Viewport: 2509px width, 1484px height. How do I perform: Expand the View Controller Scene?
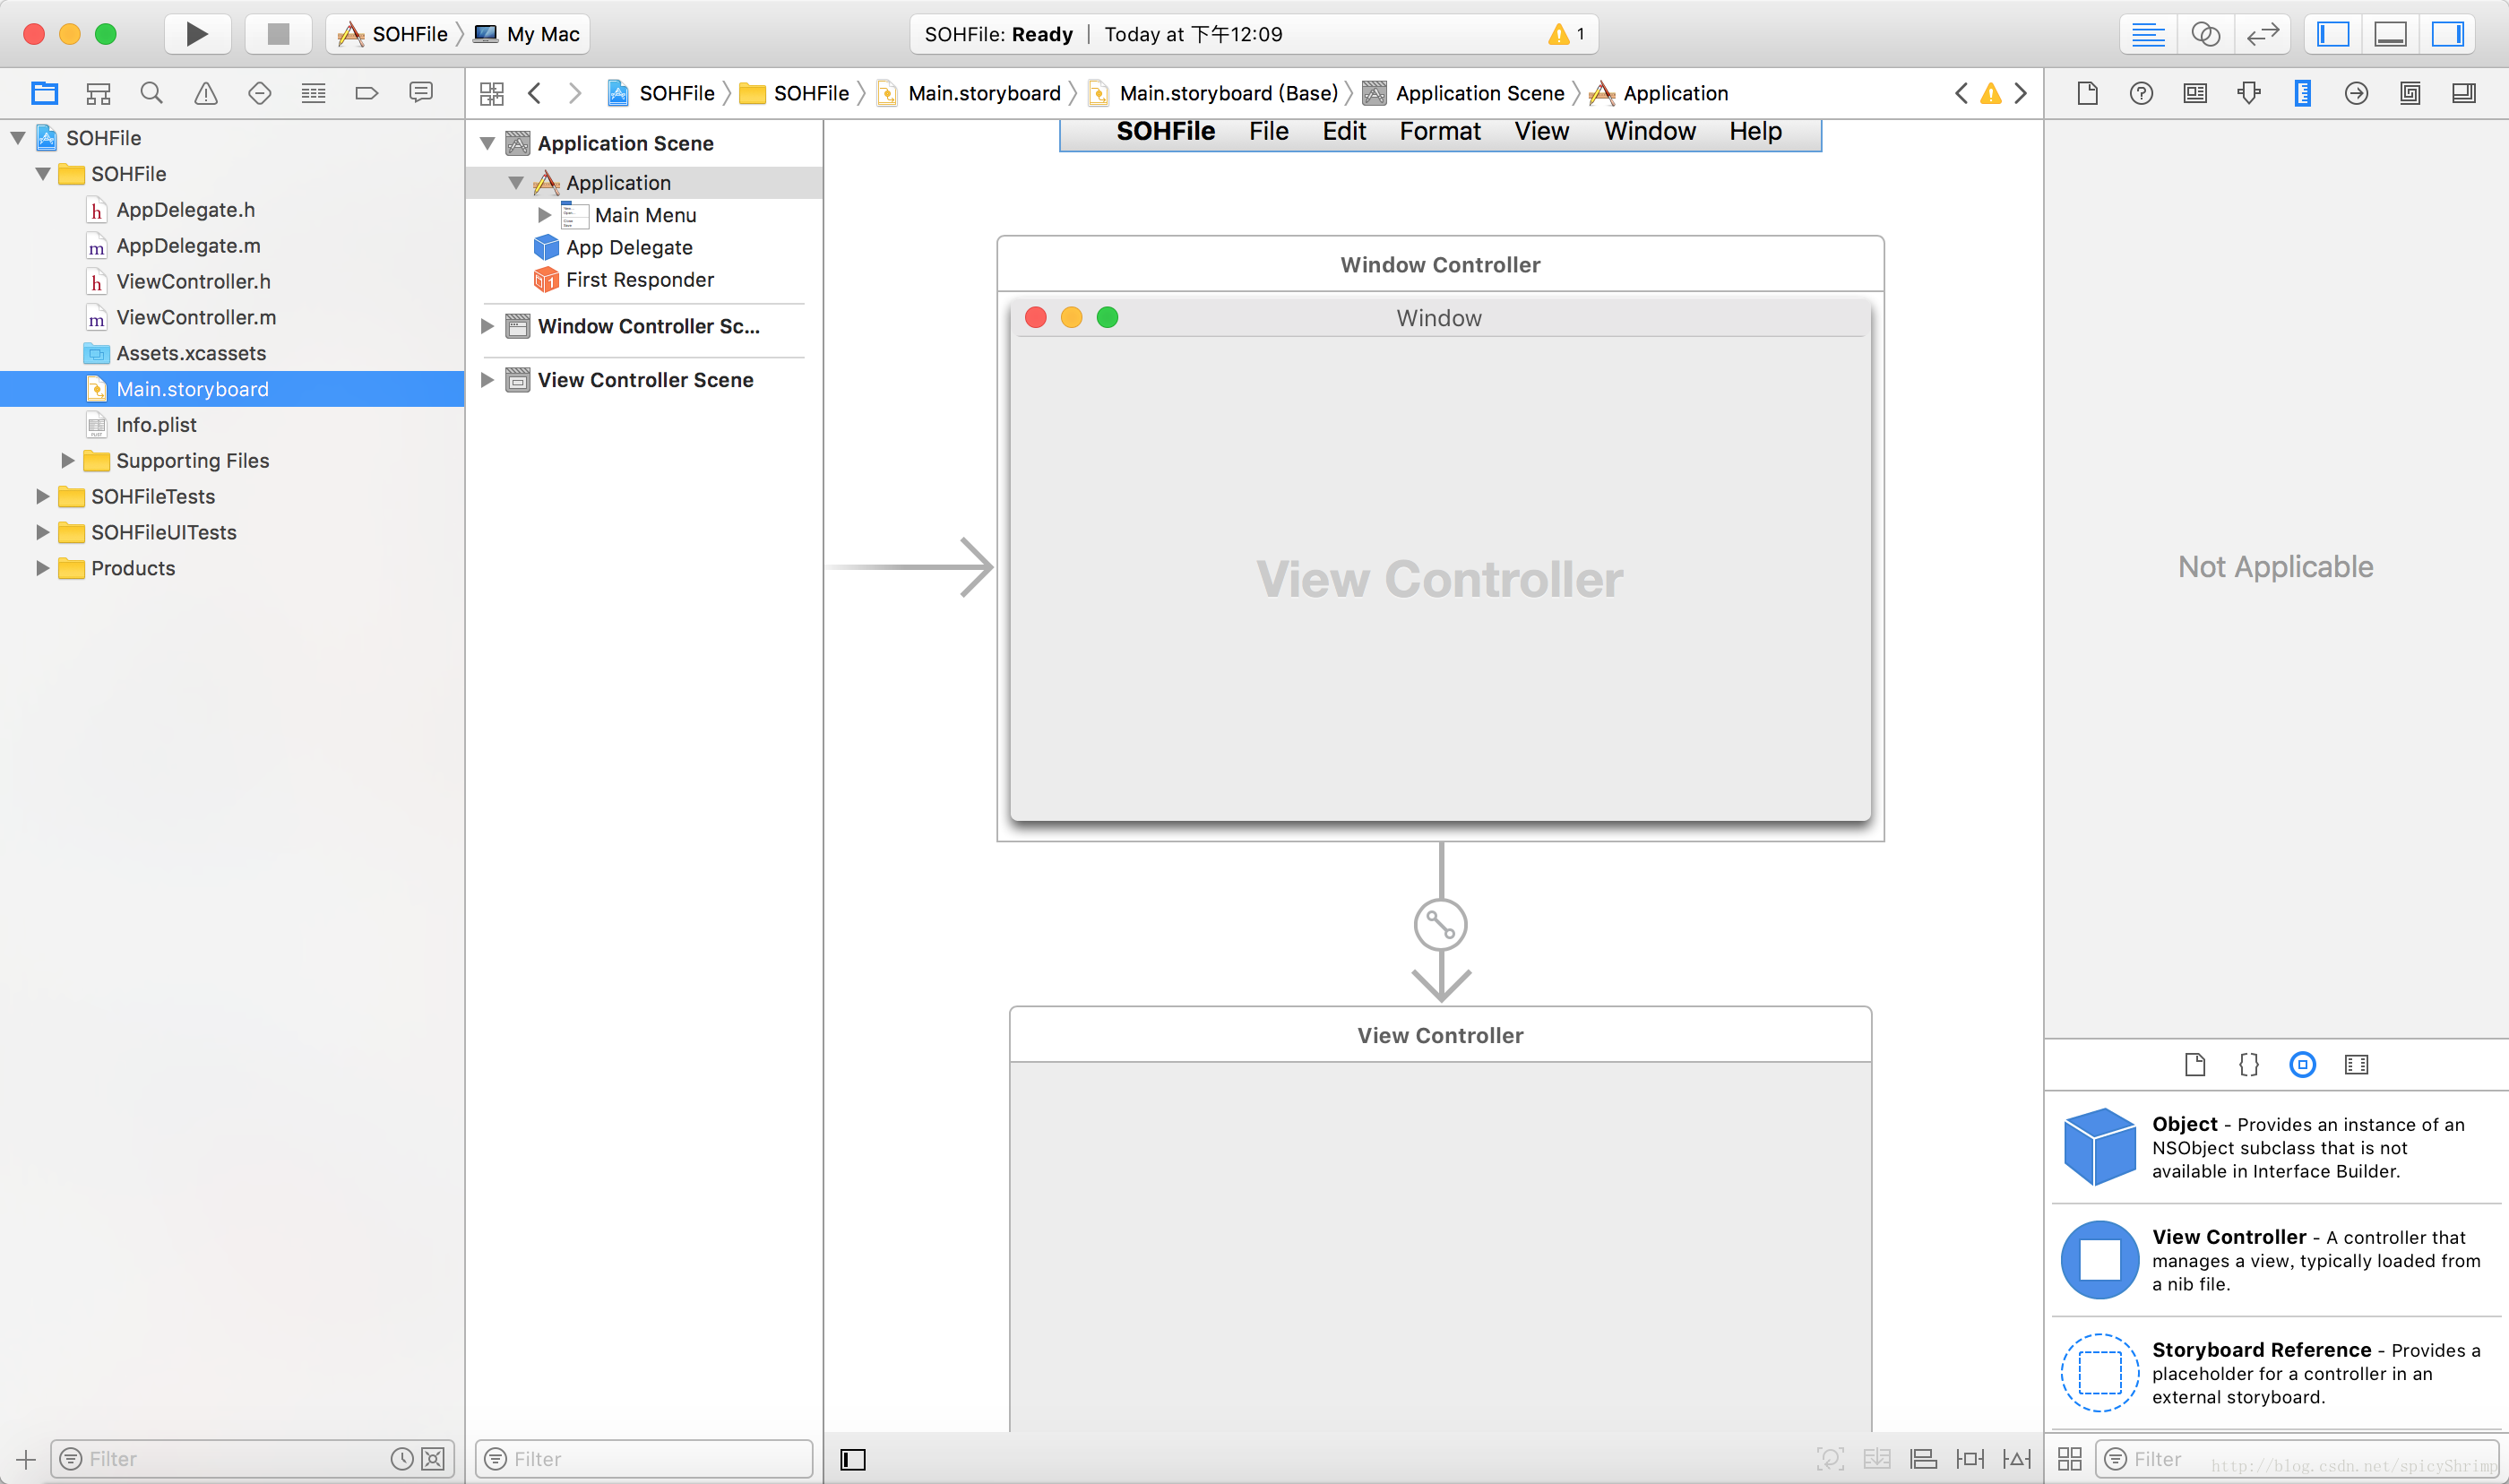click(487, 380)
